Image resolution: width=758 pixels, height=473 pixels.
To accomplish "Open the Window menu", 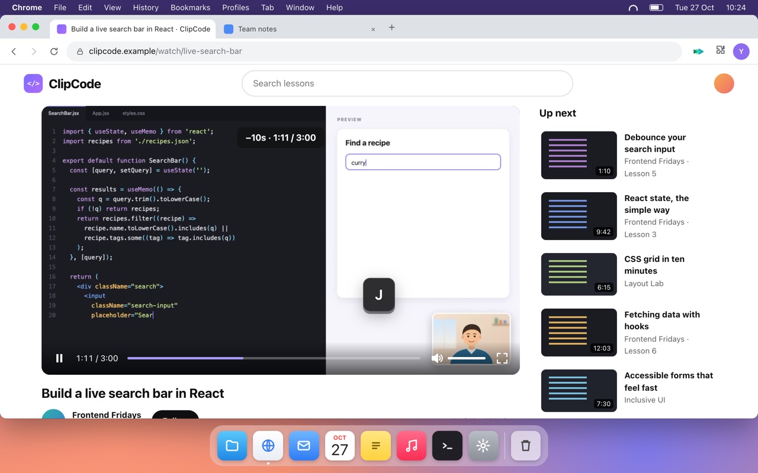I will [x=300, y=8].
